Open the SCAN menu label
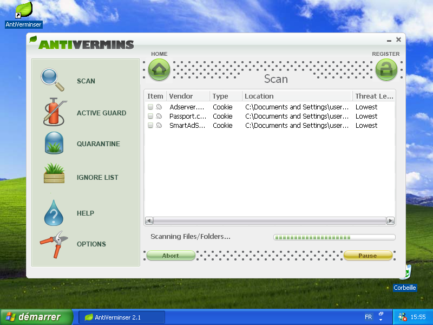 [86, 81]
